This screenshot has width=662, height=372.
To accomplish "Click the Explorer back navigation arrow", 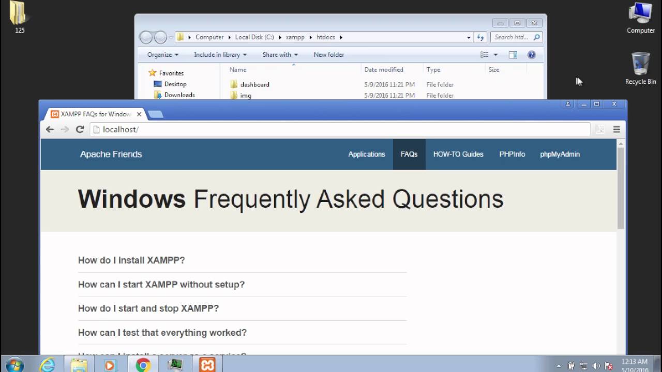I will pos(146,37).
